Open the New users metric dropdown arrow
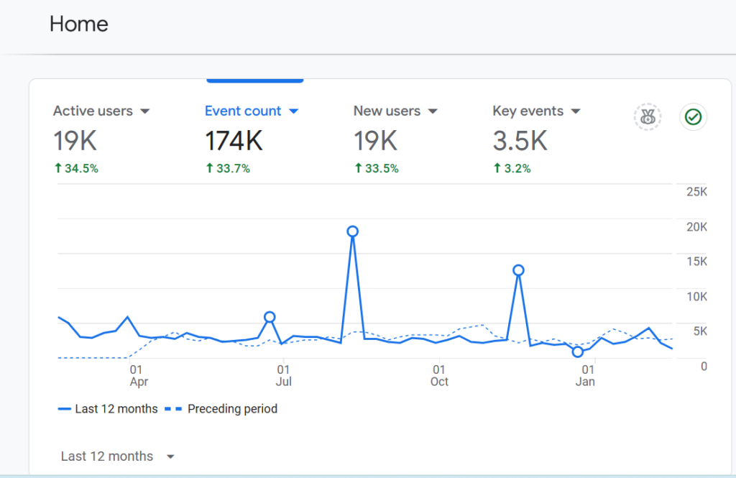This screenshot has width=736, height=478. pos(433,111)
